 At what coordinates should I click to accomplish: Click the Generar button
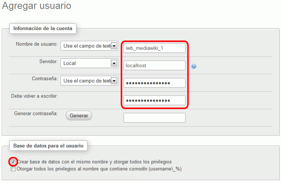click(79, 116)
